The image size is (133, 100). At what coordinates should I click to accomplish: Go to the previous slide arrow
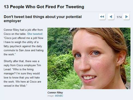tap(111, 17)
